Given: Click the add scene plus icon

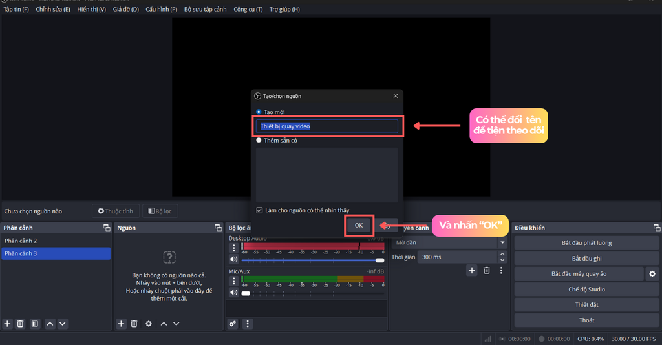Looking at the screenshot, I should [x=8, y=324].
